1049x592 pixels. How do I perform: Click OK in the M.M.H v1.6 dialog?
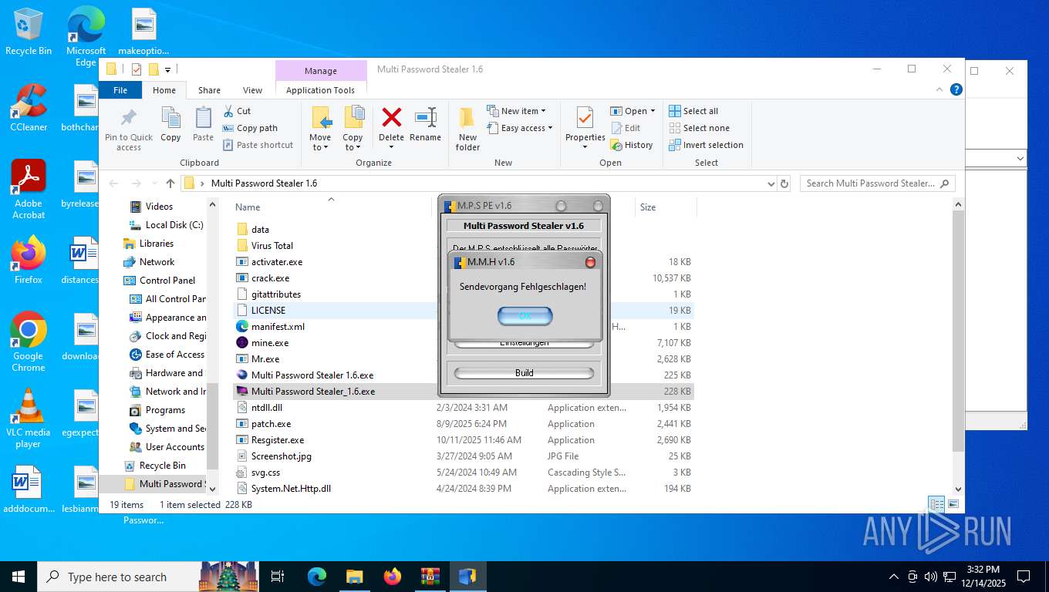coord(524,315)
